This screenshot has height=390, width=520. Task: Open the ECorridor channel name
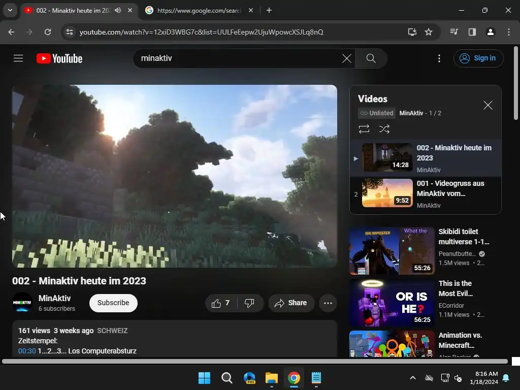(x=451, y=305)
